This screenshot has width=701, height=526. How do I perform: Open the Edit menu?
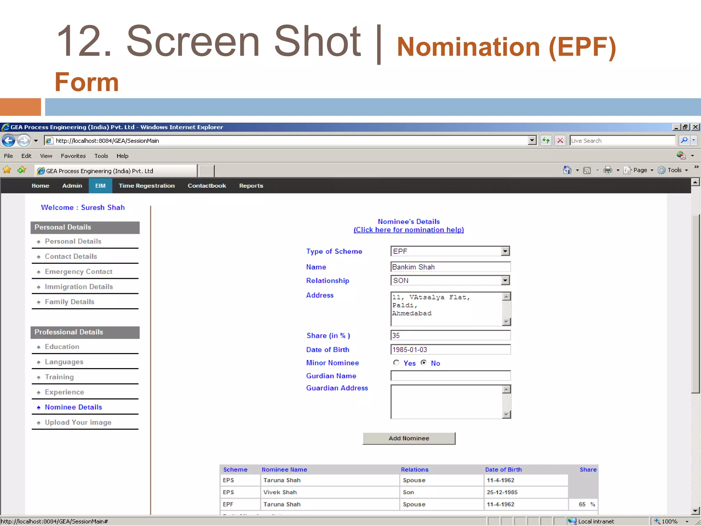[26, 156]
